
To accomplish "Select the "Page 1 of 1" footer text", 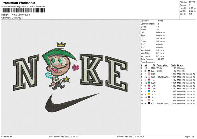I will coord(190,137).
